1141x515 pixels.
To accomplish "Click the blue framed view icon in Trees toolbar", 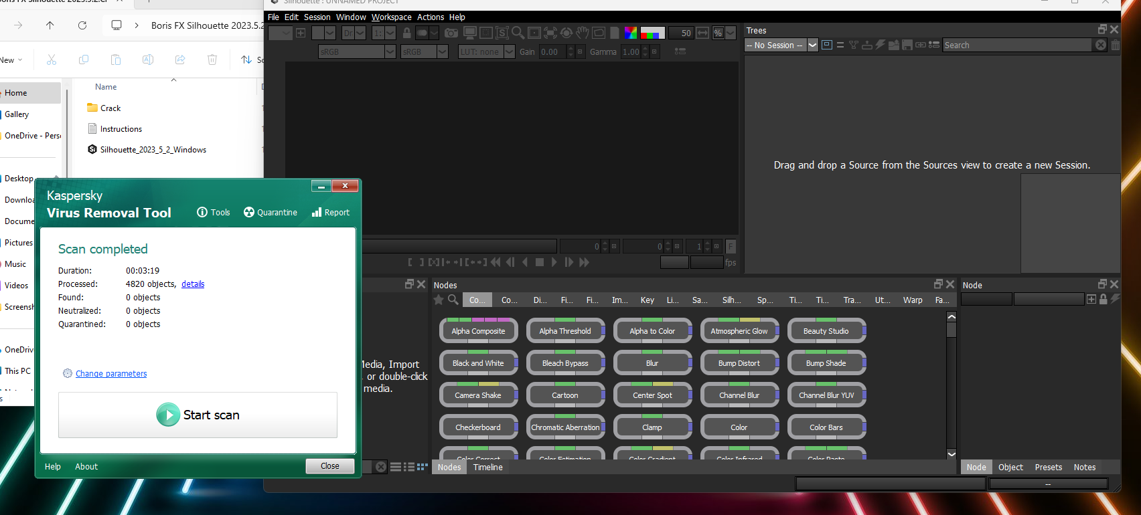I will tap(826, 45).
